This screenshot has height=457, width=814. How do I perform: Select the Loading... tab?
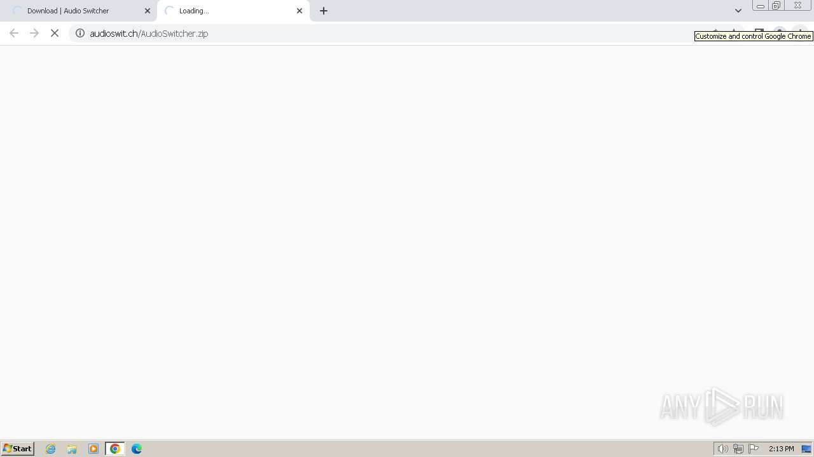pos(233,11)
